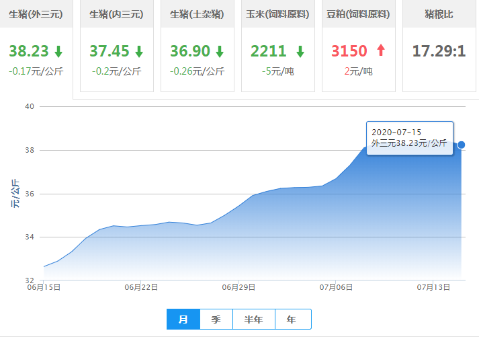Viewport: 479px width, 339px height.
Task: Click the down arrow next to 37.45
Action: (139, 51)
